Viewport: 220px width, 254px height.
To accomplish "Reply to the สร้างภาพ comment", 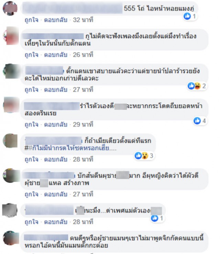I will coord(56,194).
